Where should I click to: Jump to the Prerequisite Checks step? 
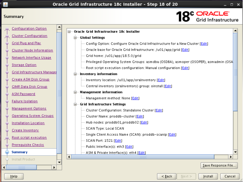click(28, 145)
